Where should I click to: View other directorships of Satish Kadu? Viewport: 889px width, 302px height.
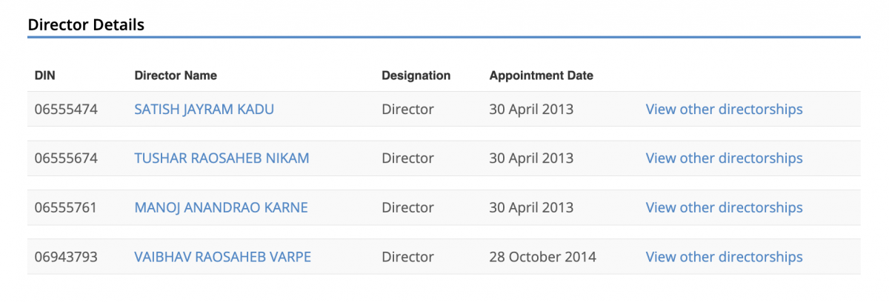(724, 110)
